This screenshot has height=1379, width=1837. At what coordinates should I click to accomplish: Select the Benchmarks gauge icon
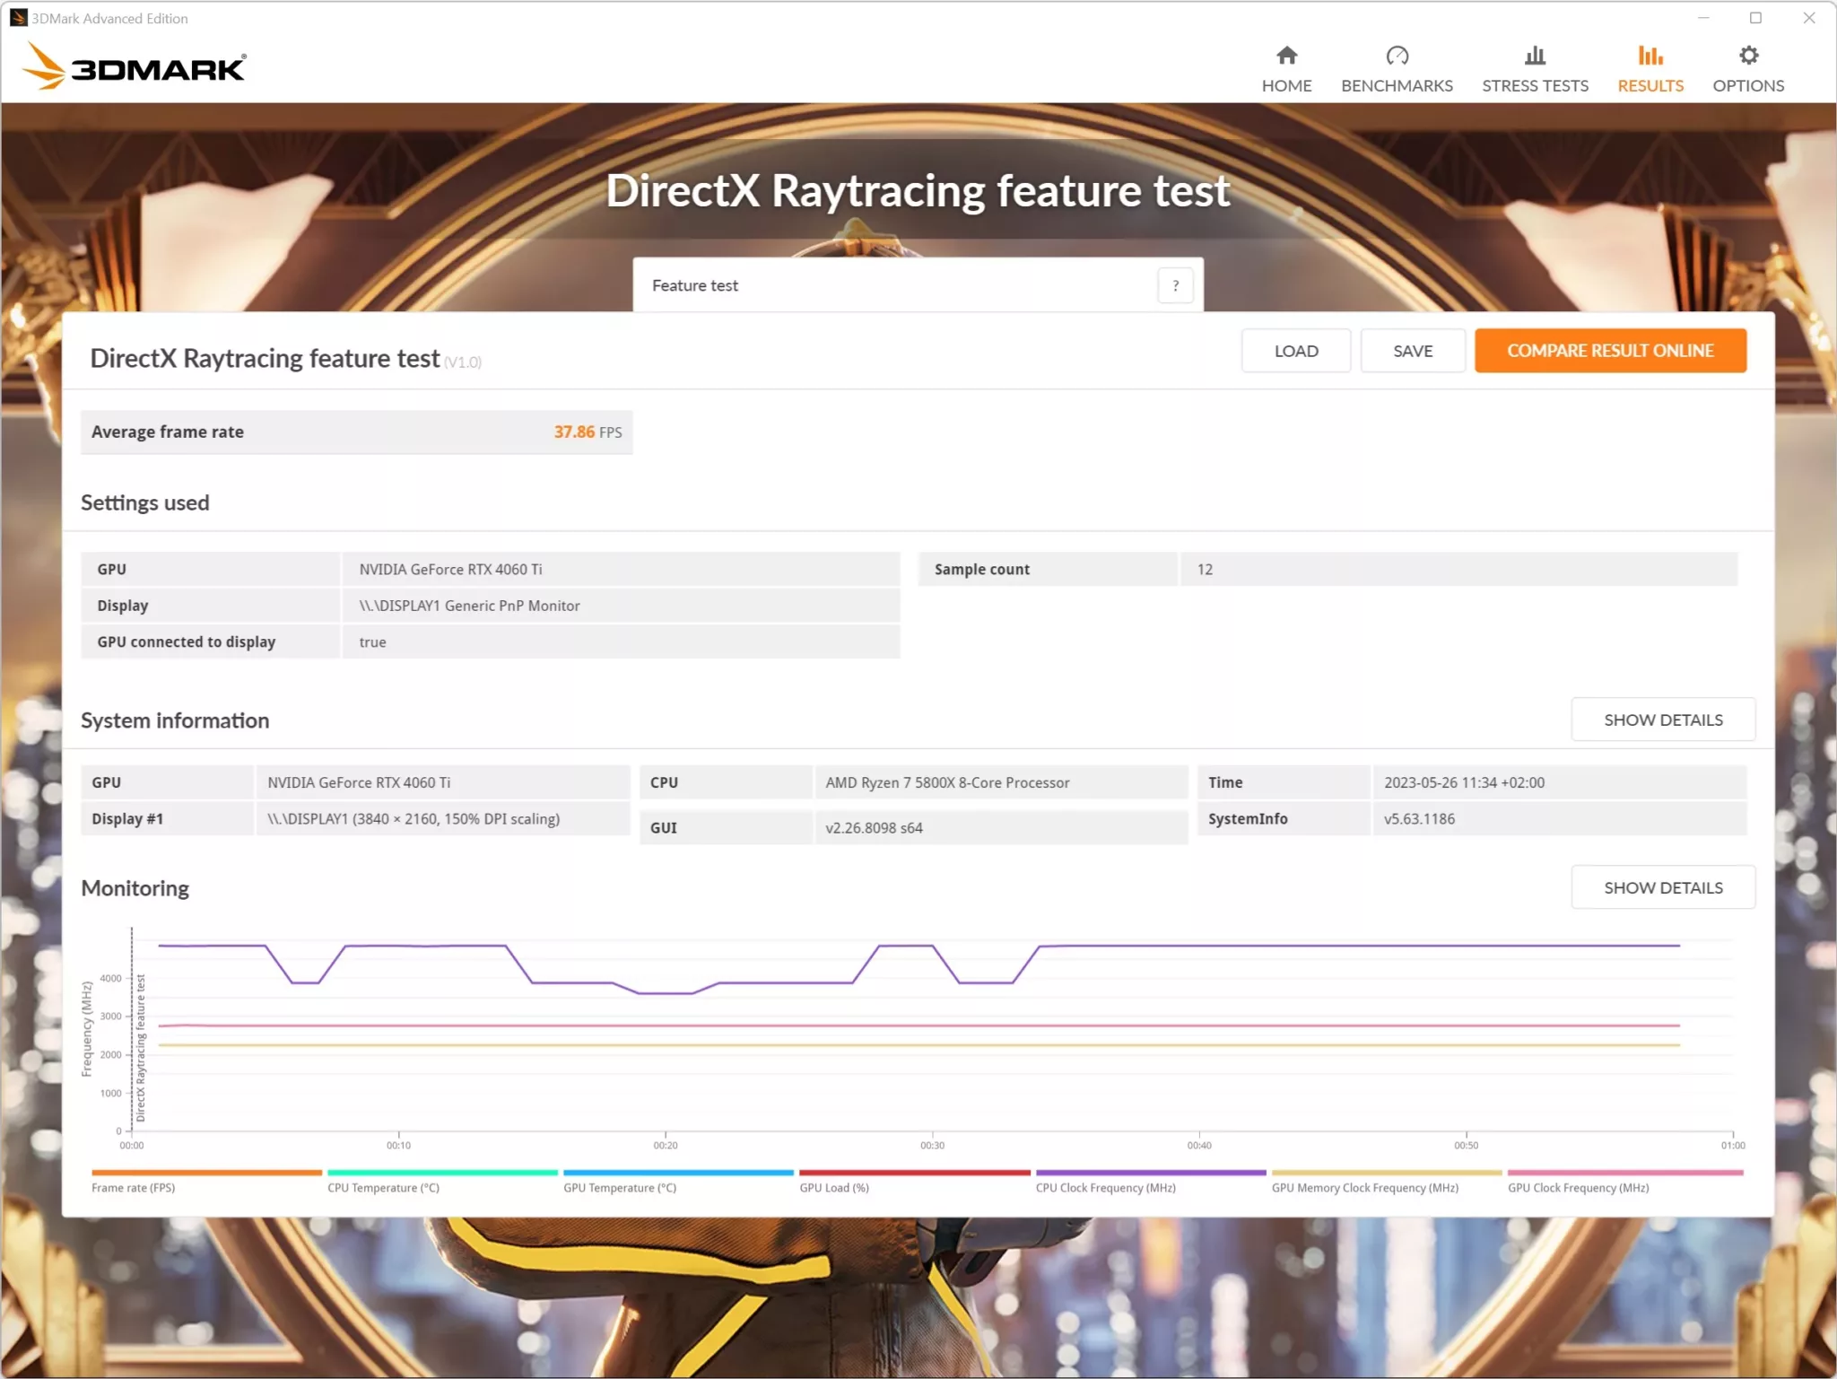(x=1397, y=56)
